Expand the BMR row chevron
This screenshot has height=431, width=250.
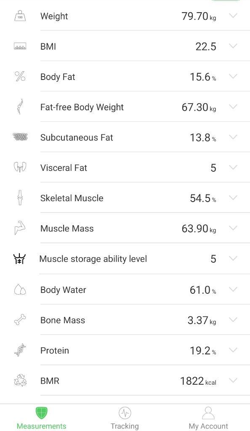click(x=233, y=380)
